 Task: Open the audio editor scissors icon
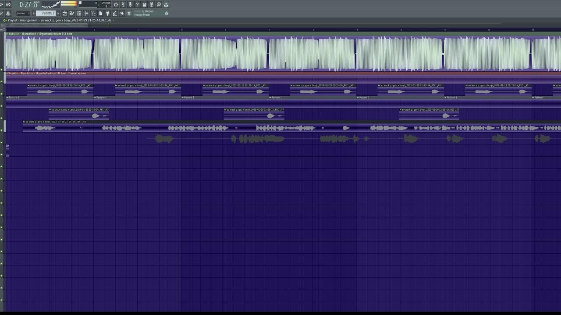pyautogui.click(x=123, y=4)
